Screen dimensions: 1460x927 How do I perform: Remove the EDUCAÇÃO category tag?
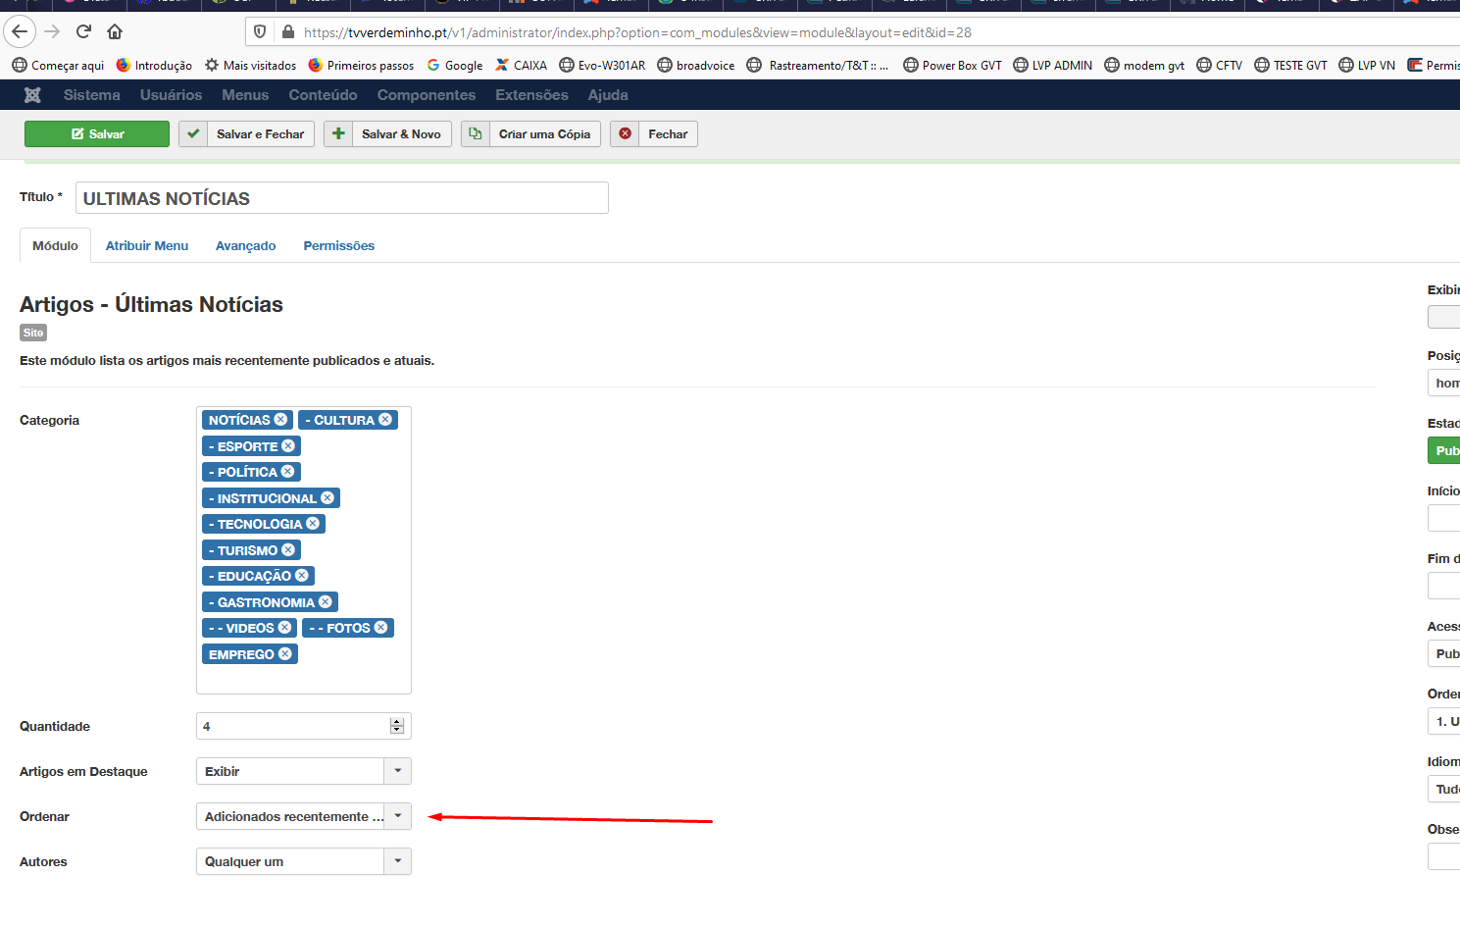coord(302,576)
